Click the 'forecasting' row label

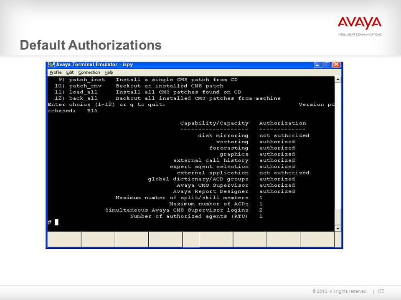[229, 148]
